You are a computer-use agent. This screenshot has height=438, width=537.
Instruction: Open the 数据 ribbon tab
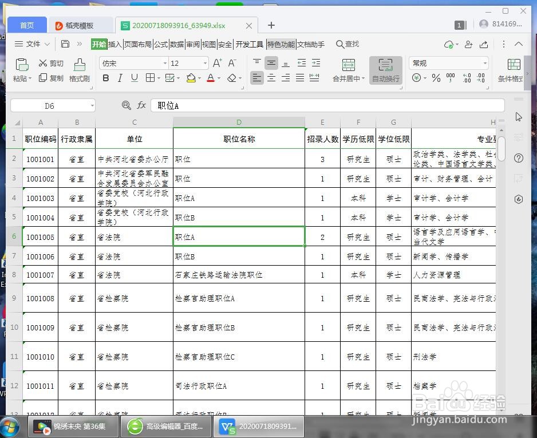[177, 44]
